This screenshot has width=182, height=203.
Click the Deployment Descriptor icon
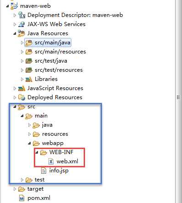(21, 15)
